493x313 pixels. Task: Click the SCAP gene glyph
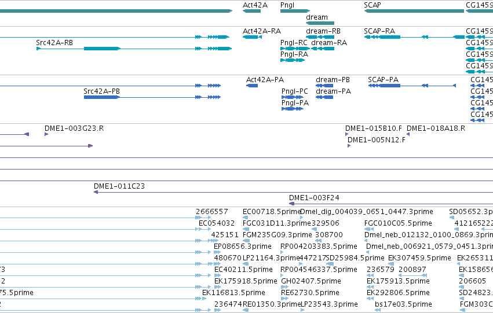(x=414, y=11)
